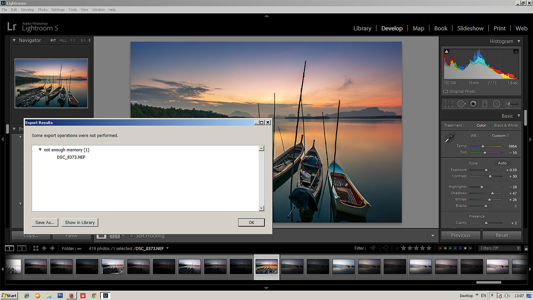Screen dimensions: 533x300
Task: Toggle the Original Photo checkbox
Action: pos(446,91)
